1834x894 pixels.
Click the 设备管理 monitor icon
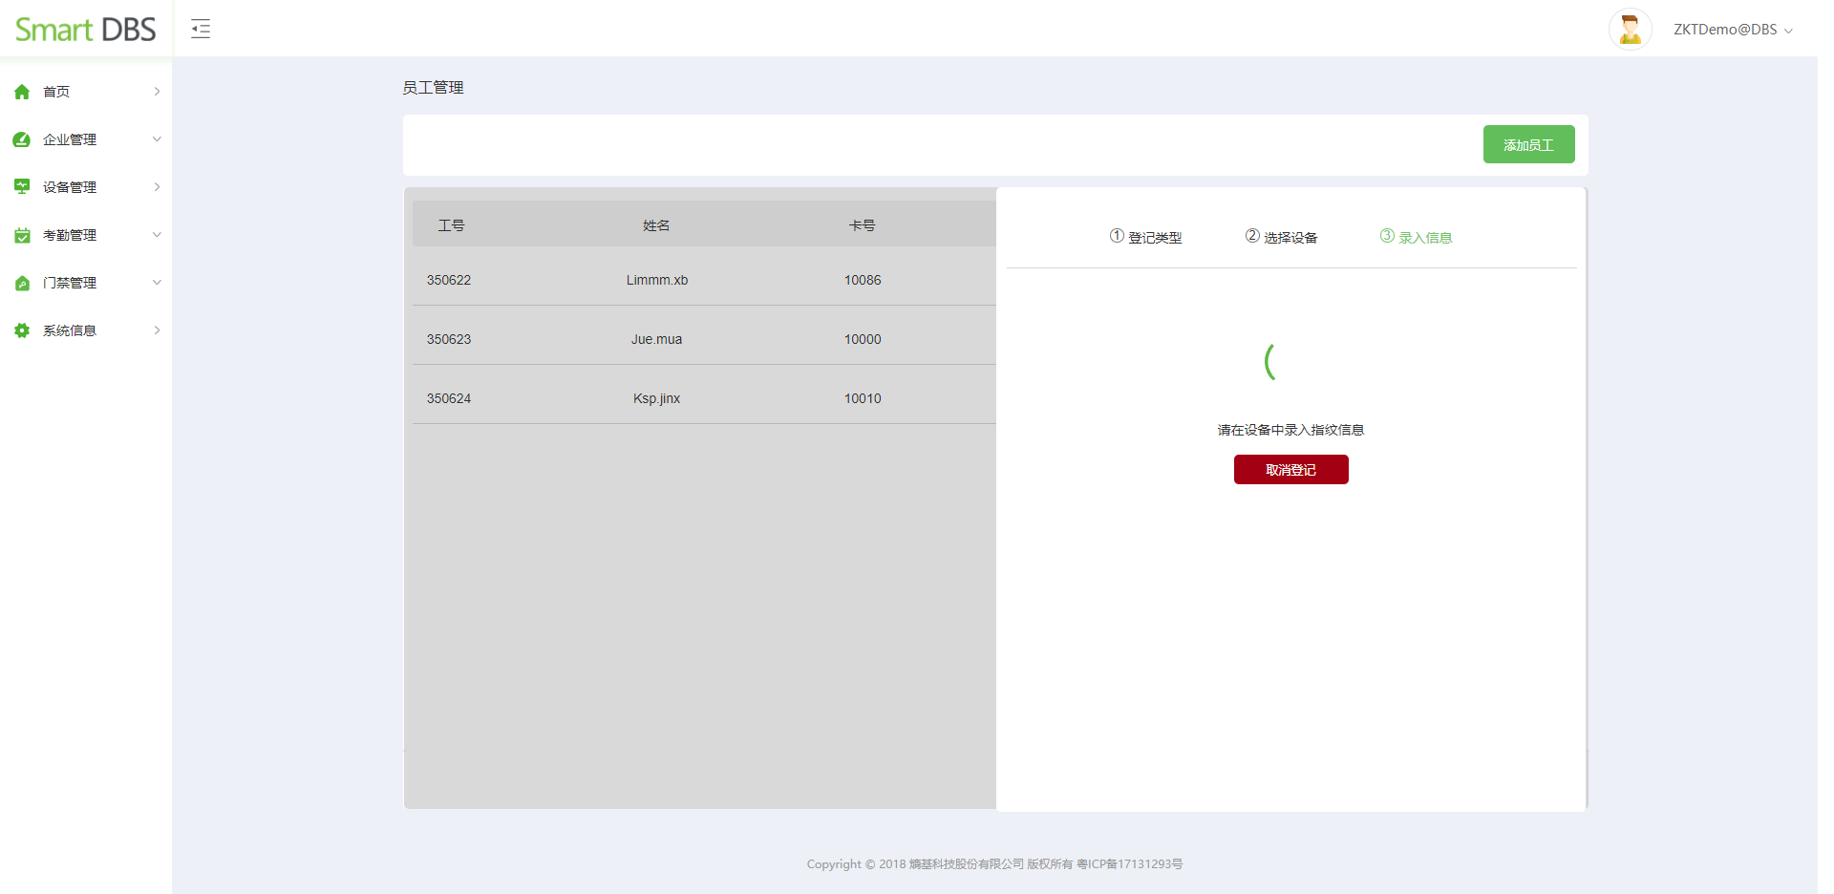tap(22, 187)
